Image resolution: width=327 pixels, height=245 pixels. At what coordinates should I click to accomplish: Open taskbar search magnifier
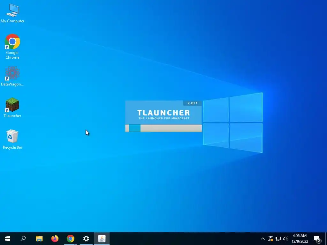(x=23, y=239)
